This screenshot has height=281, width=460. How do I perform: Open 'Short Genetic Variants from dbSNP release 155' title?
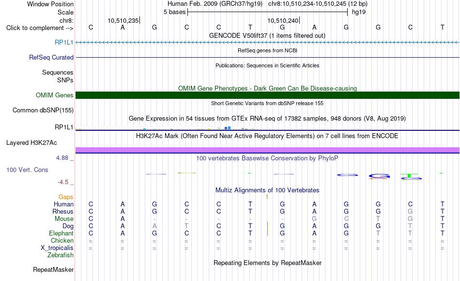click(267, 103)
